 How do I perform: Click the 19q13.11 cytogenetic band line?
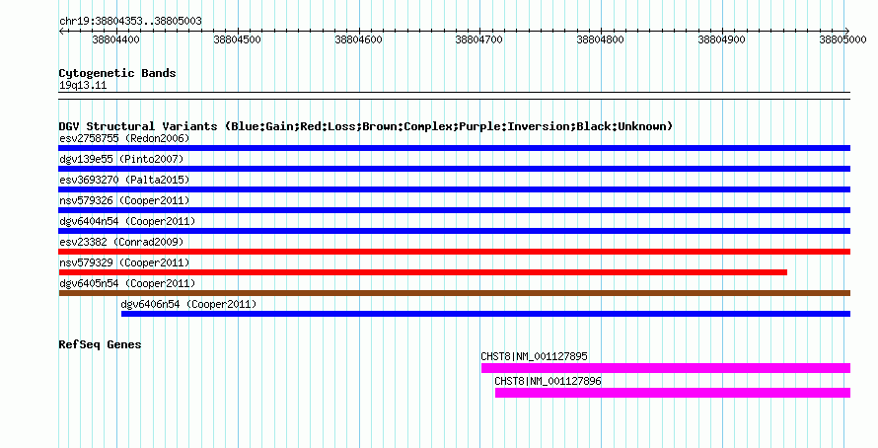tap(454, 96)
